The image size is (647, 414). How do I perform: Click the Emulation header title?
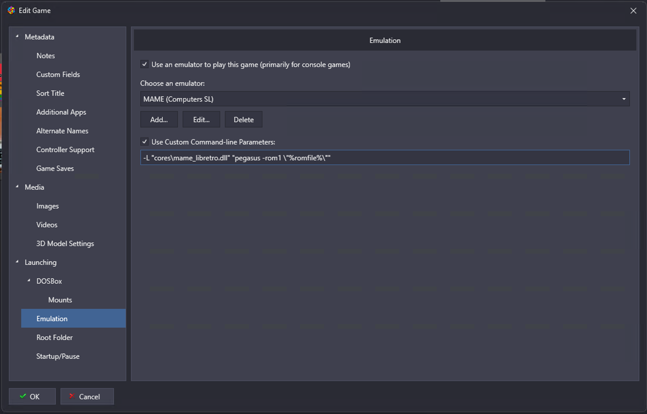coord(385,41)
